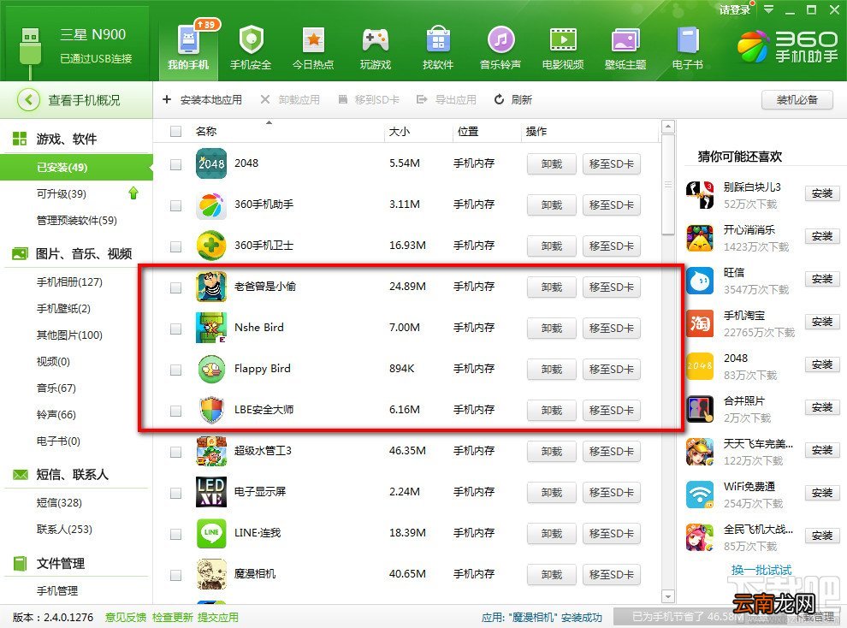Image resolution: width=847 pixels, height=628 pixels.
Task: Open 壁纸主题 picture icon
Action: click(625, 40)
